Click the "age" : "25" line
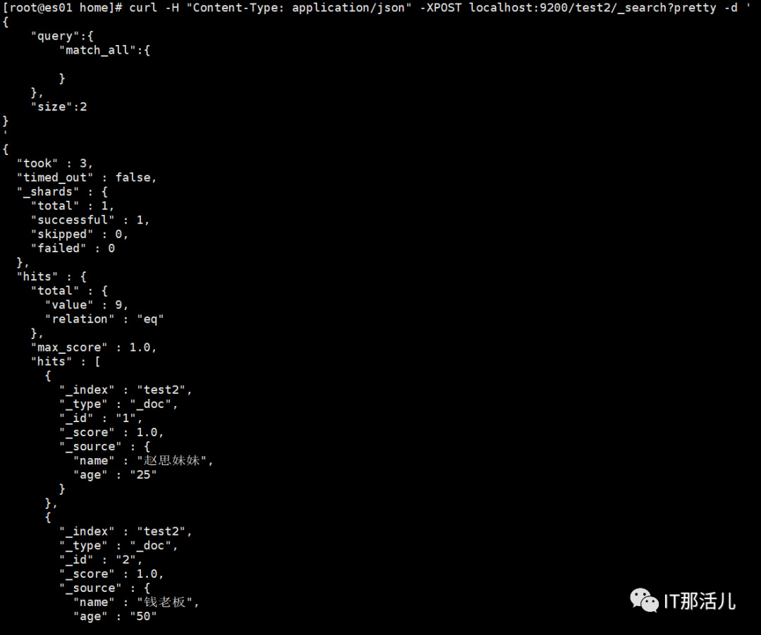Image resolution: width=761 pixels, height=635 pixels. [115, 475]
